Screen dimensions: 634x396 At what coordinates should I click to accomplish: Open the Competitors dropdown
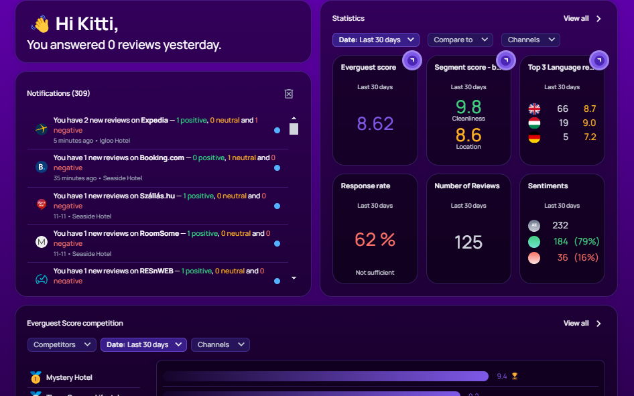(62, 344)
